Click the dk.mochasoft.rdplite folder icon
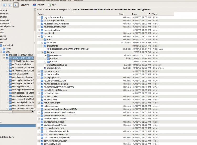 (x=42, y=122)
